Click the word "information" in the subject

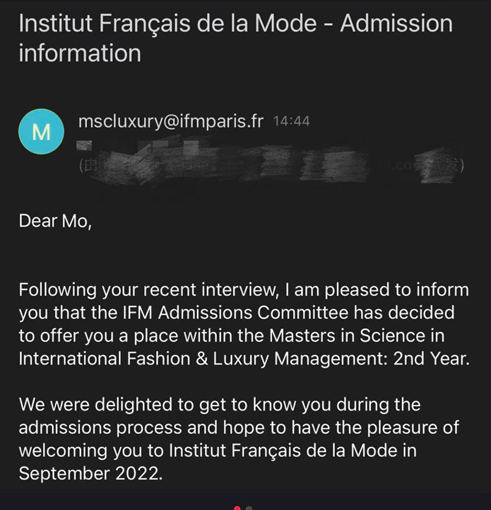[x=80, y=53]
